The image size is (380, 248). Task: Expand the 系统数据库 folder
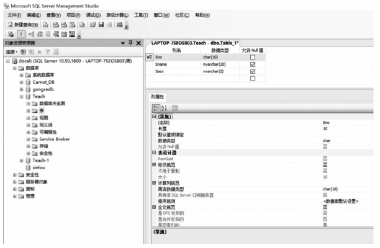(x=22, y=75)
